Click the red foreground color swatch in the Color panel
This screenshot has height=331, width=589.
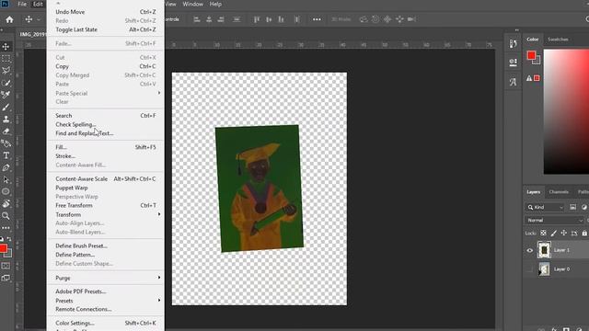tap(531, 55)
